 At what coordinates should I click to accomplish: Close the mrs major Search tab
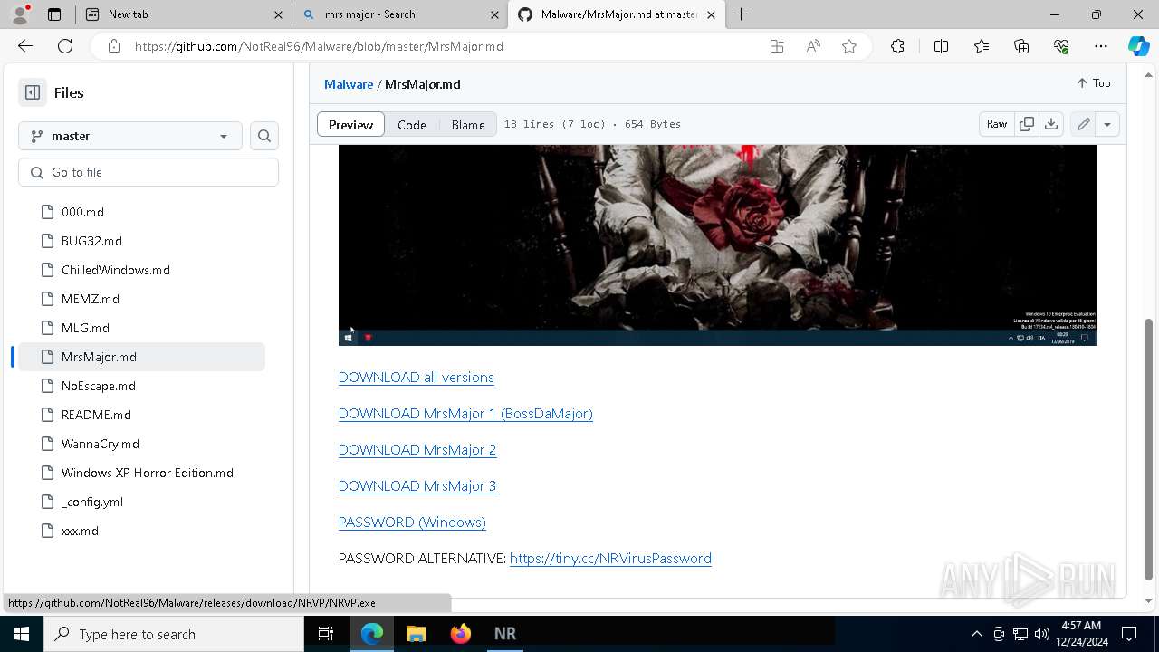[x=495, y=14]
